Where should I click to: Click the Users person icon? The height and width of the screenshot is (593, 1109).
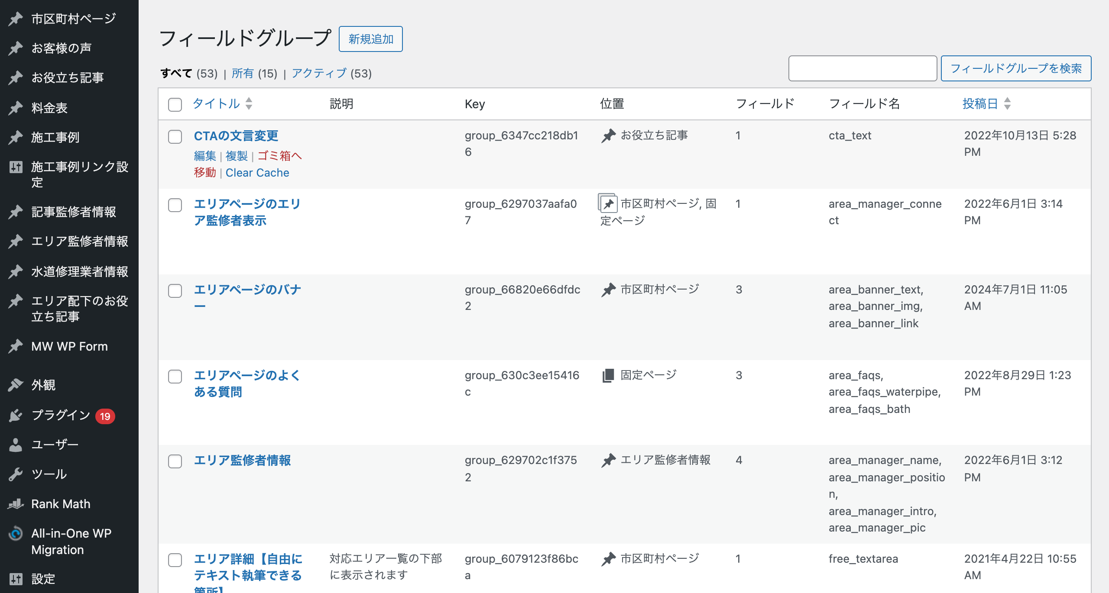pos(16,445)
